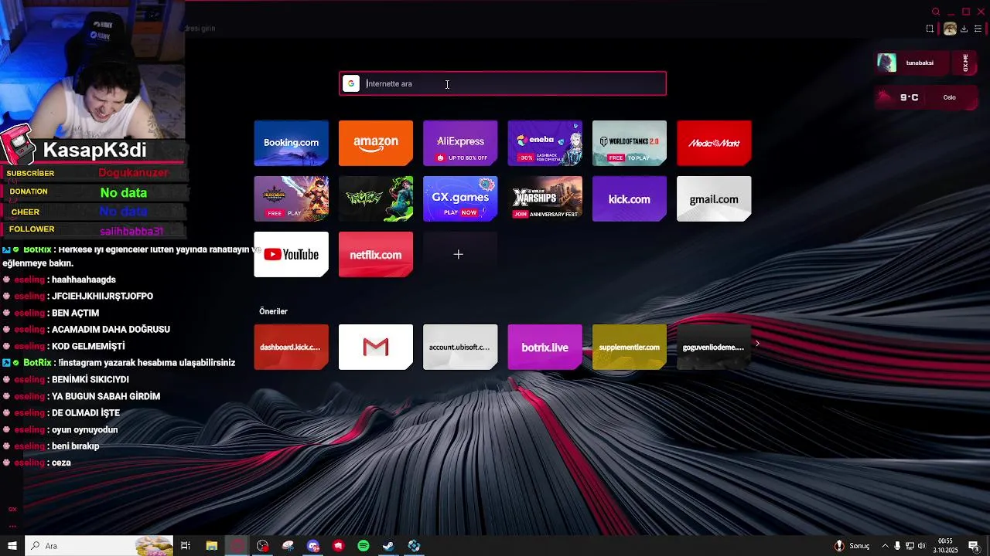The width and height of the screenshot is (990, 556).
Task: Add a new speed dial site
Action: click(460, 254)
